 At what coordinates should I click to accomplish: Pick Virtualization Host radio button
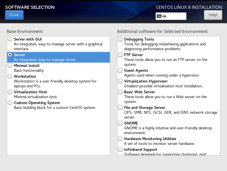[x=10, y=92]
